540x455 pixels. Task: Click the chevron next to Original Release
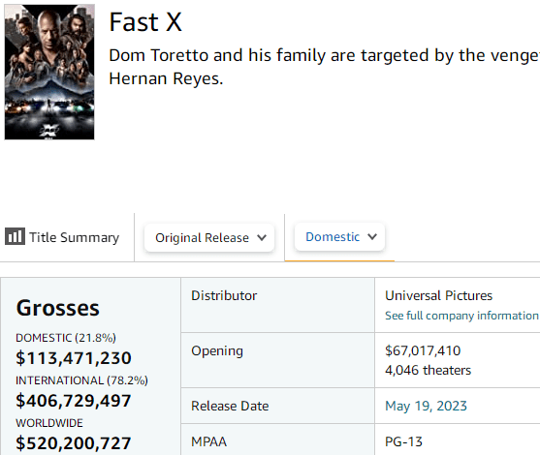[262, 237]
